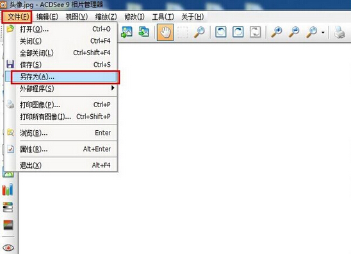The image size is (351, 254).
Task: Open the 关于(H) menu
Action: click(x=193, y=17)
